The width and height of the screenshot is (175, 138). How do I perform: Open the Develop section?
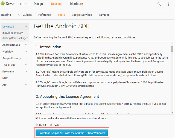tap(56, 4)
